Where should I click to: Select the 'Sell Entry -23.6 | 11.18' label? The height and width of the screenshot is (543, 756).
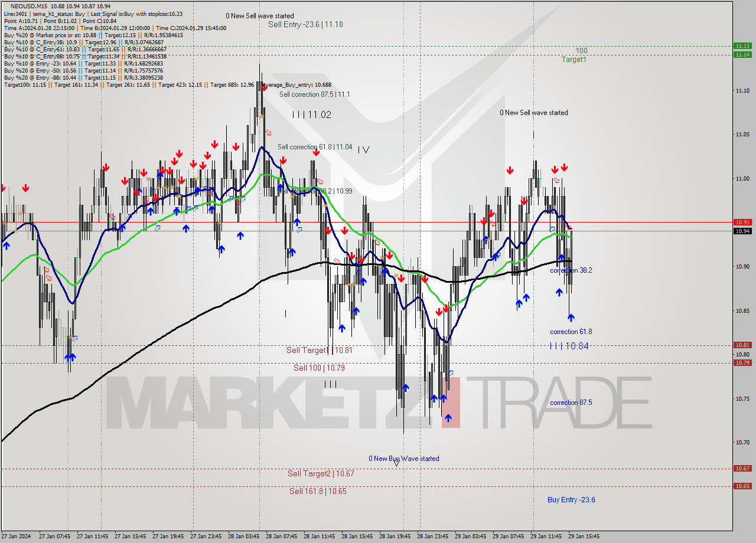[305, 24]
